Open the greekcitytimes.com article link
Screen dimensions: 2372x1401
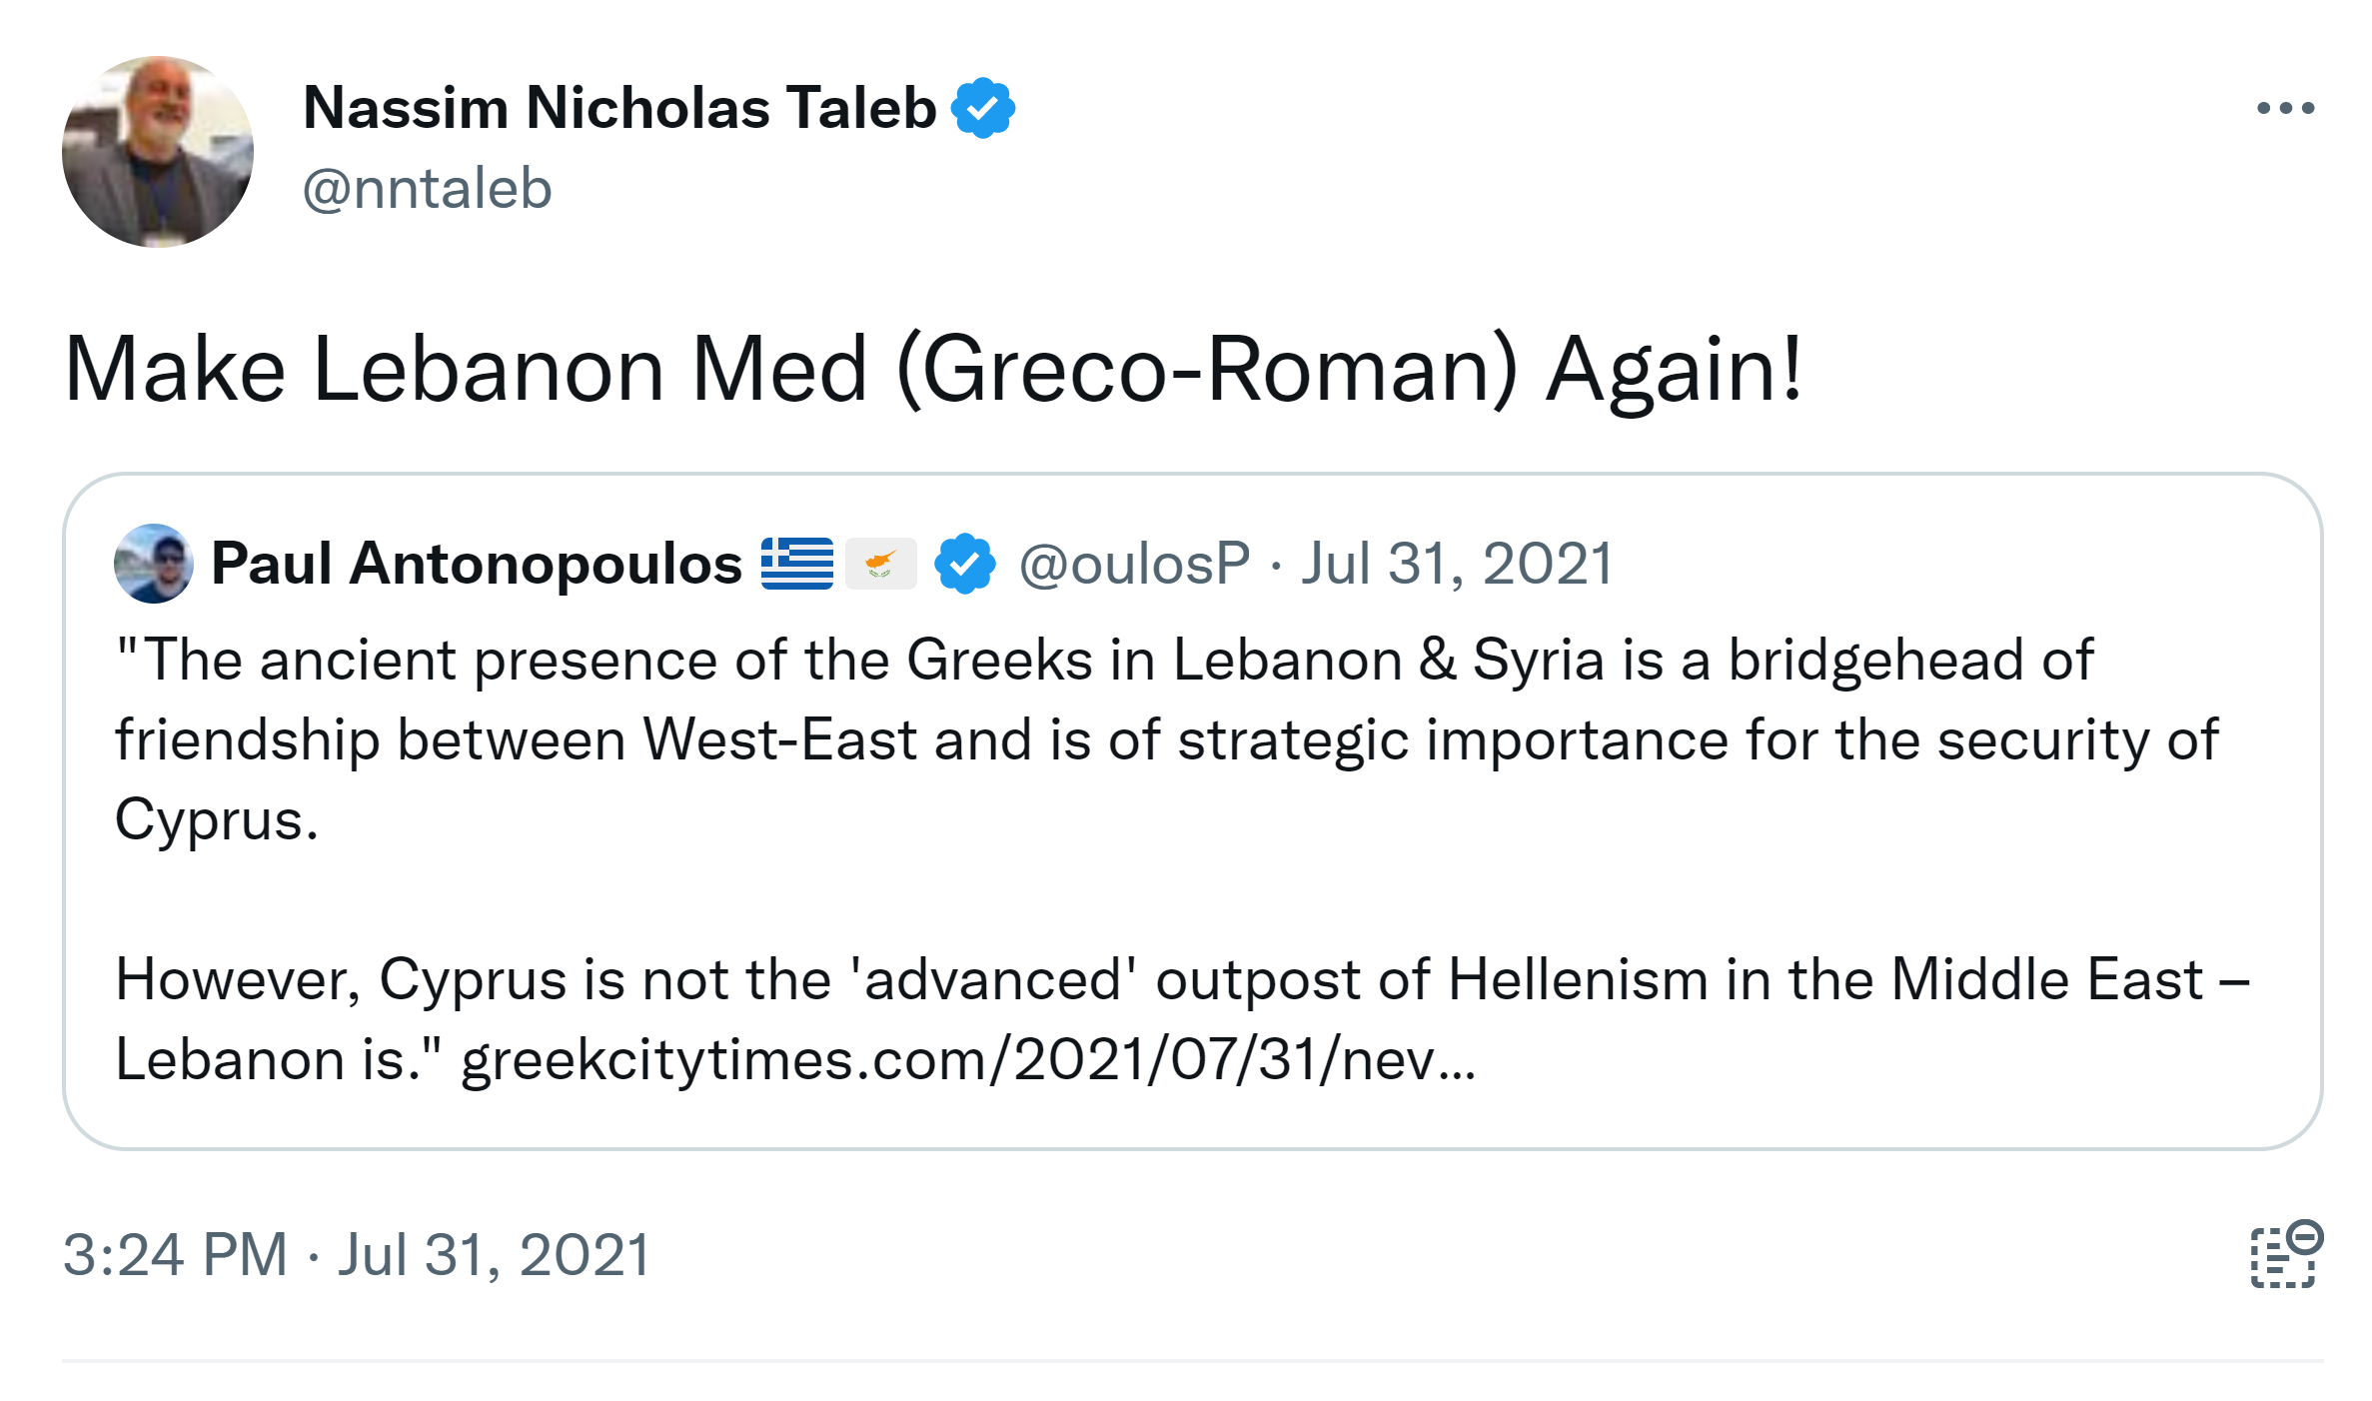(x=967, y=1059)
